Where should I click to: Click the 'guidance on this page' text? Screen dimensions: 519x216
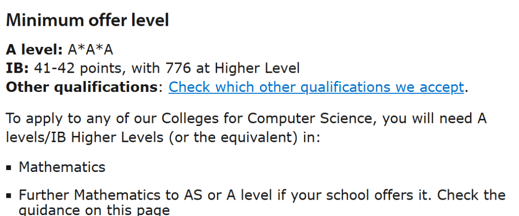pyautogui.click(x=94, y=210)
